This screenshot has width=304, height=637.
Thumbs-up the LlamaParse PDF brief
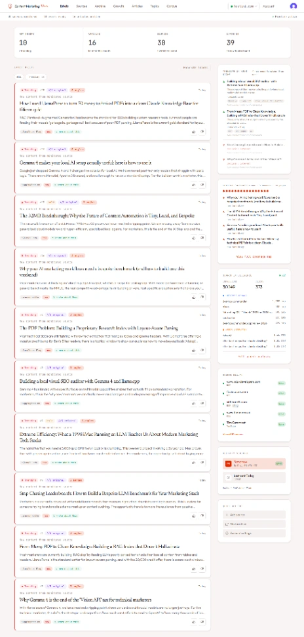pyautogui.click(x=193, y=132)
